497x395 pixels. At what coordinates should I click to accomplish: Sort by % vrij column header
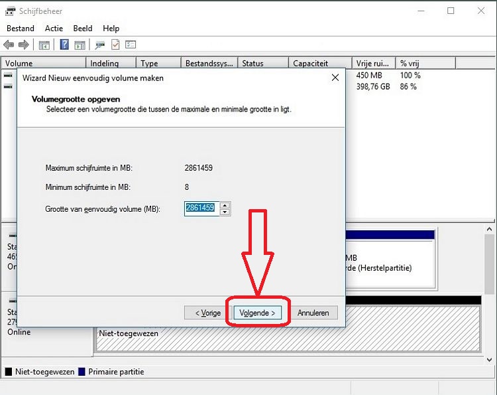(x=425, y=63)
